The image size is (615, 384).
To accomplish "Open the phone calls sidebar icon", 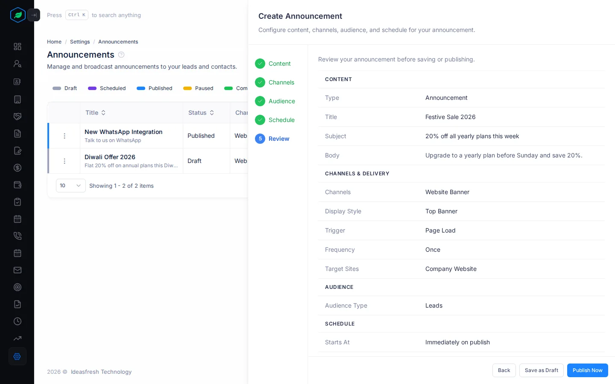I will [18, 236].
